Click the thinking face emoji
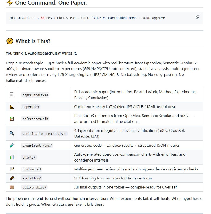The height and width of the screenshot is (214, 211). pos(10,41)
